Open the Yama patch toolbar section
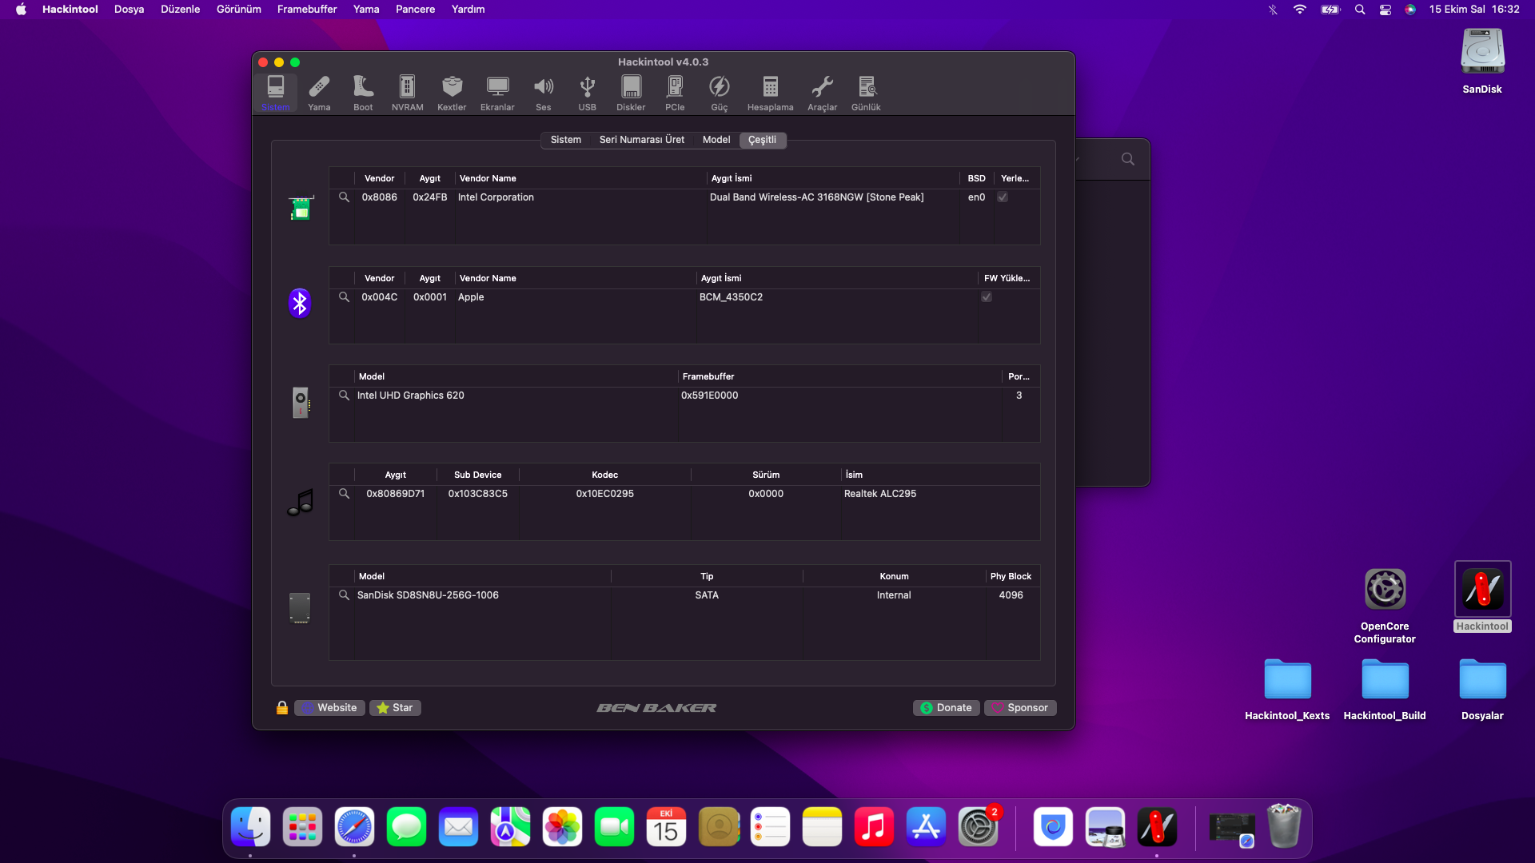This screenshot has height=863, width=1535. point(319,93)
